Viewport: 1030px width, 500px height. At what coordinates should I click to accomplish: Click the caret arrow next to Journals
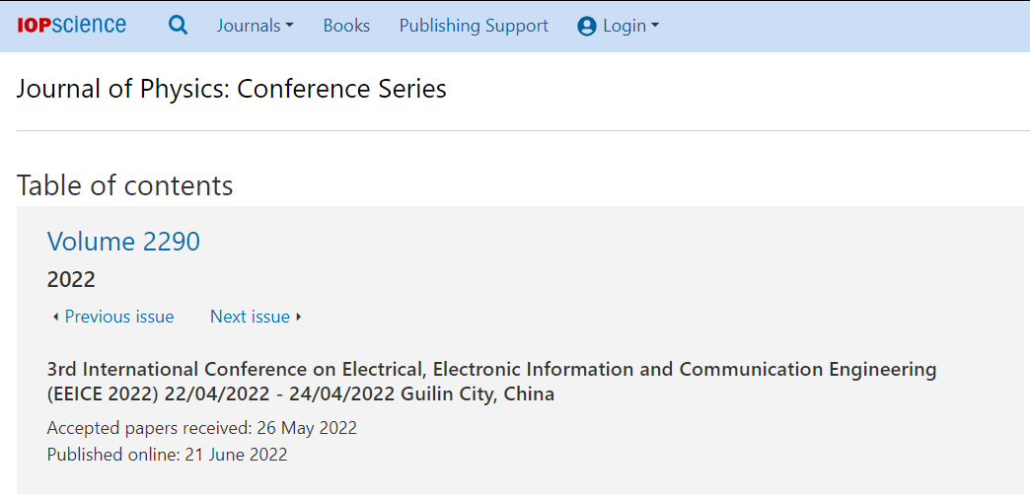click(x=289, y=27)
